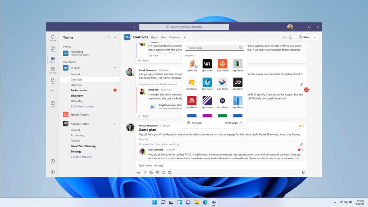Viewport: 368px width, 207px height.
Task: Add a new tab with the plus icon
Action: point(185,37)
